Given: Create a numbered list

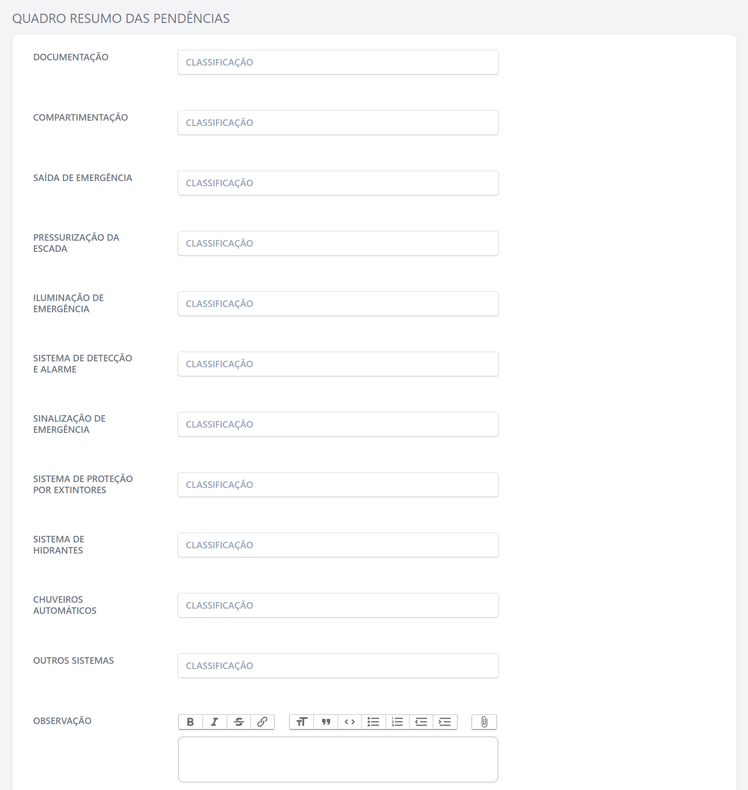Looking at the screenshot, I should 397,722.
